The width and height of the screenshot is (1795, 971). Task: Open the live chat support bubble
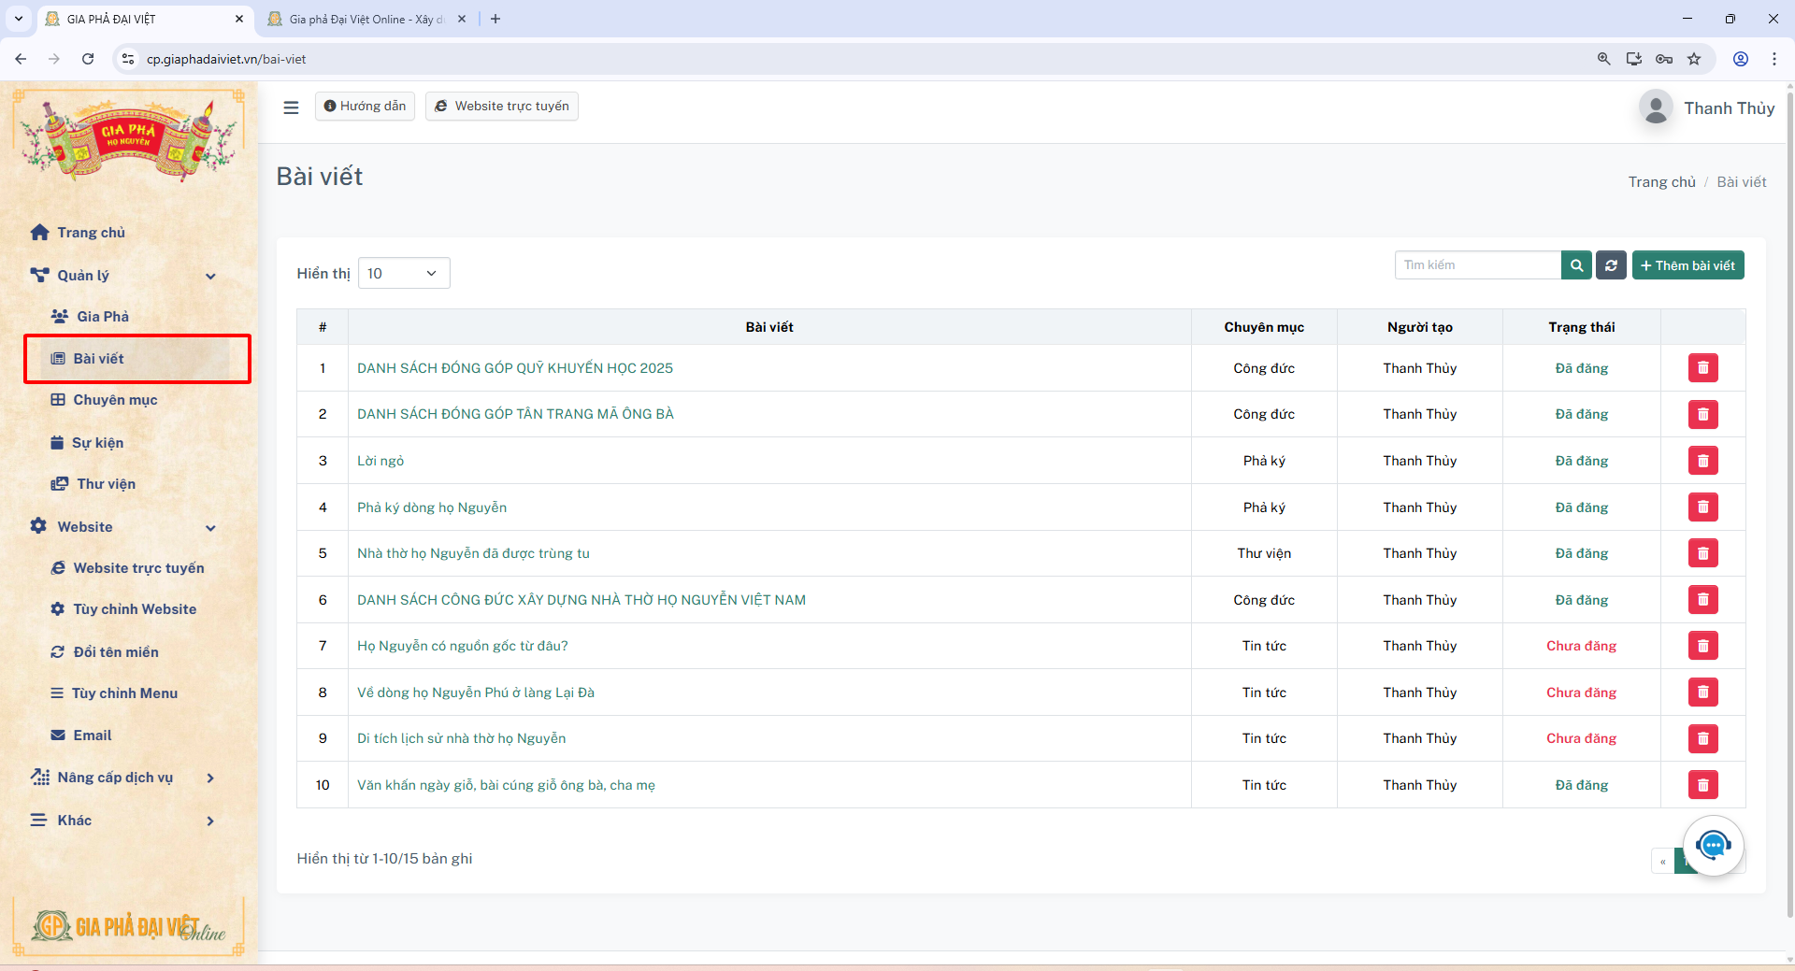[x=1713, y=846]
